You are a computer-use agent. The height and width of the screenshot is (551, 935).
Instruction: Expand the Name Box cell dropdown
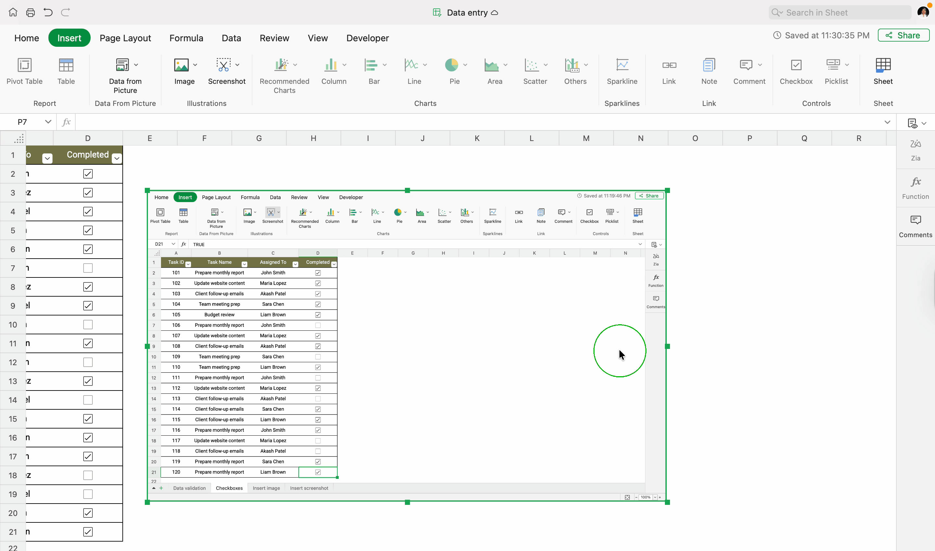(48, 122)
